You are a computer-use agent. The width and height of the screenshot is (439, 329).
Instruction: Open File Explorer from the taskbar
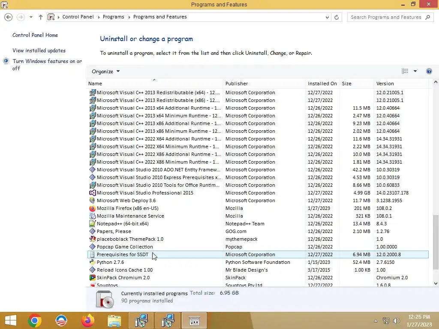(x=114, y=320)
